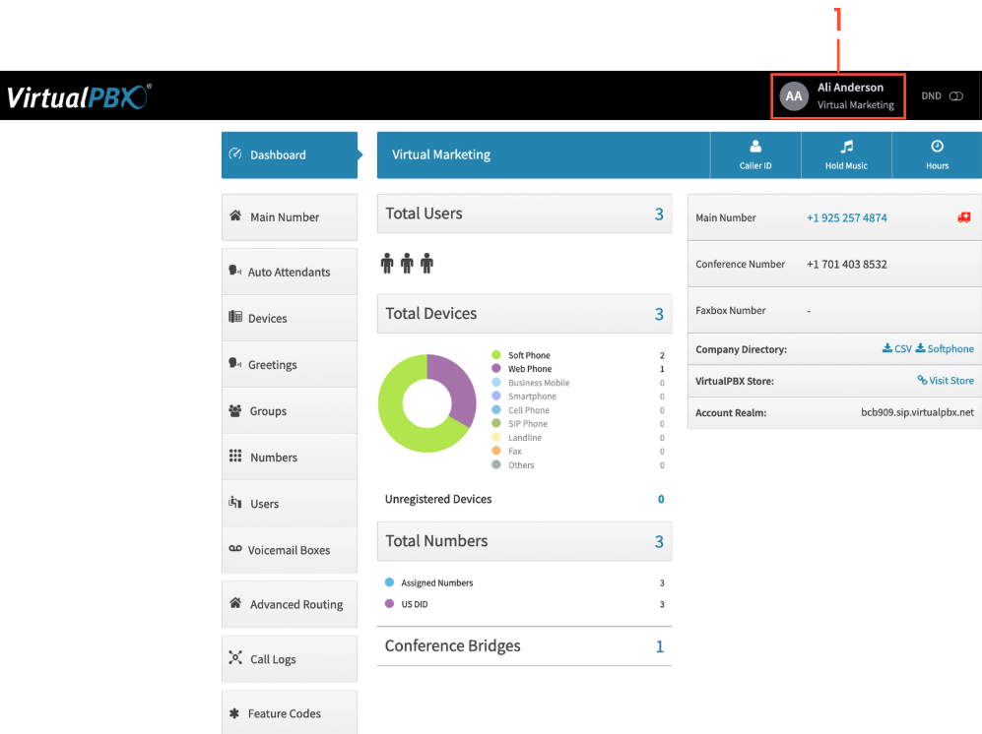Click main number +1 925 257 4874
The width and height of the screenshot is (982, 734).
pos(847,217)
